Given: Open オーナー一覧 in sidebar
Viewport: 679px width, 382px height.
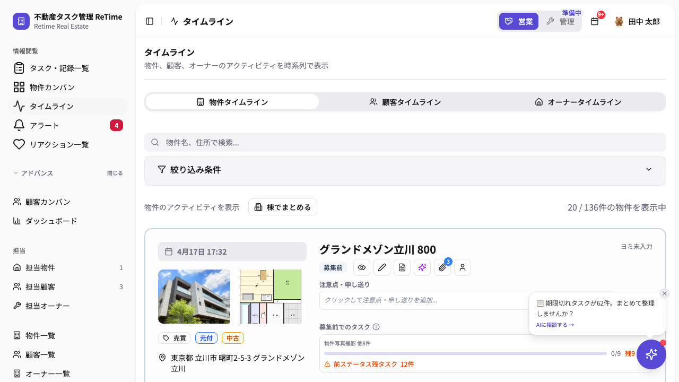Looking at the screenshot, I should pos(68,374).
